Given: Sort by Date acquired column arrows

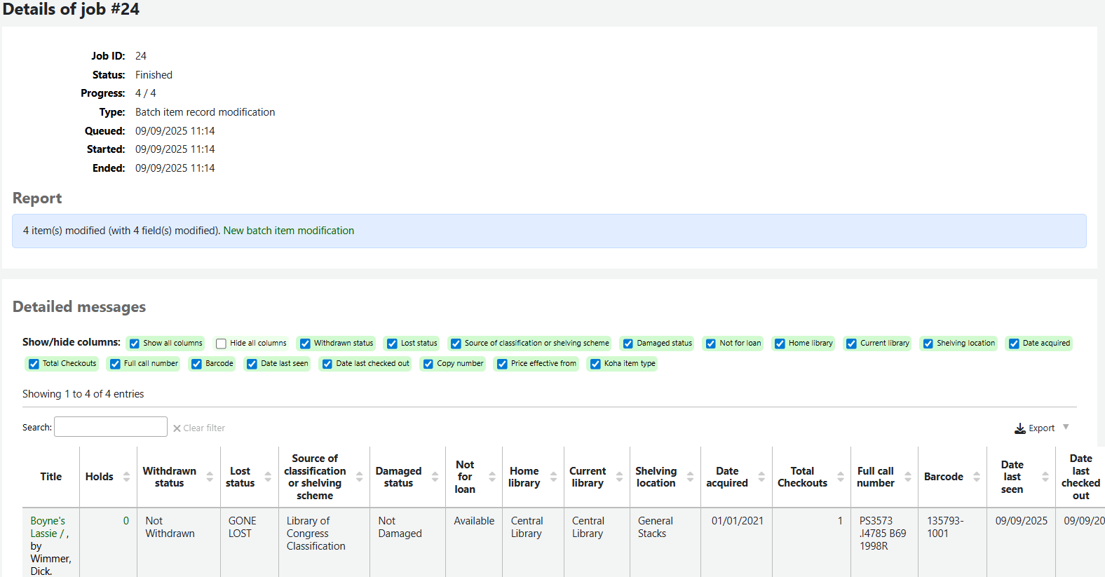Looking at the screenshot, I should (761, 477).
